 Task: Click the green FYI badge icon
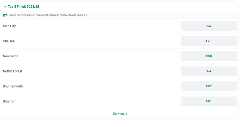[x=5, y=15]
